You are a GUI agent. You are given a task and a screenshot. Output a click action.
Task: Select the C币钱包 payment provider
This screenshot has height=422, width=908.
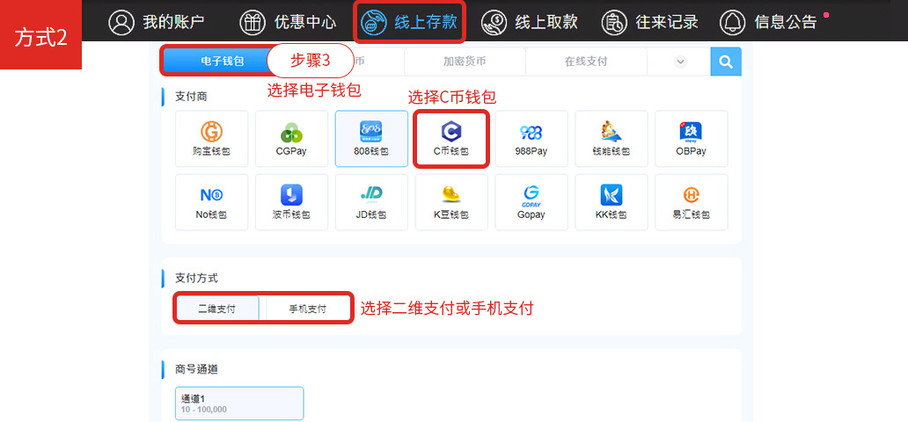pos(450,139)
